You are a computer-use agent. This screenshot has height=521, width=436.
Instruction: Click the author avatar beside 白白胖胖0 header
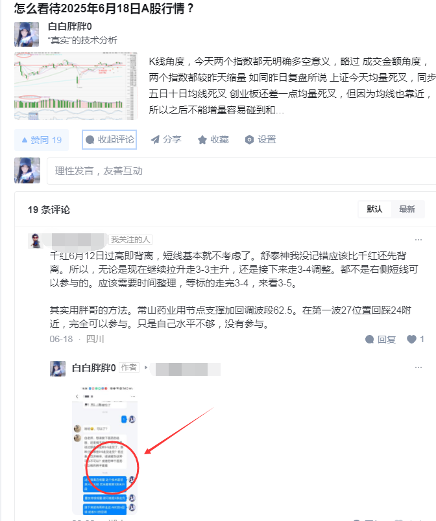coord(27,34)
